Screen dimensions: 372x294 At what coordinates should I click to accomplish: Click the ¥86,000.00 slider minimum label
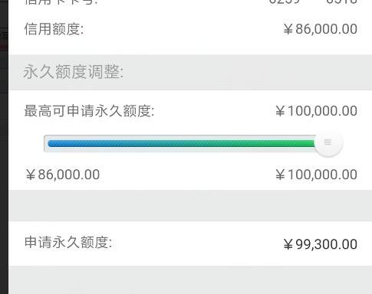click(x=63, y=175)
